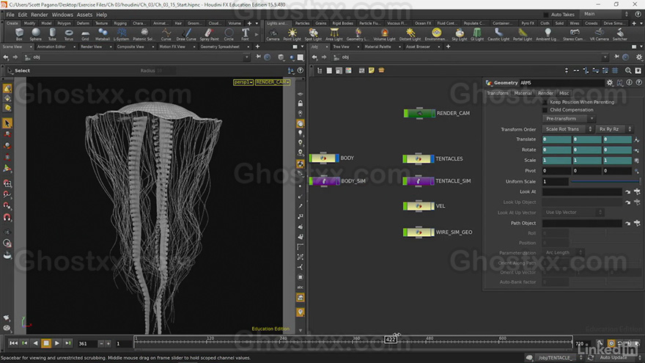
Task: Open the Use Up Vector dropdown
Action: pyautogui.click(x=572, y=213)
